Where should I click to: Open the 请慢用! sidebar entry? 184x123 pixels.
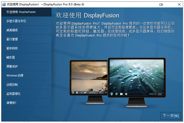[x=26, y=103]
